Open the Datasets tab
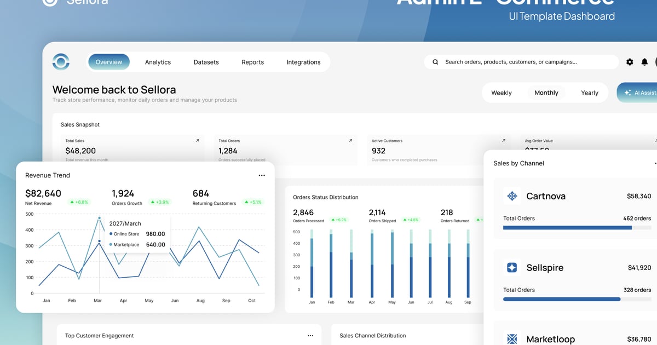This screenshot has width=657, height=345. pos(206,62)
